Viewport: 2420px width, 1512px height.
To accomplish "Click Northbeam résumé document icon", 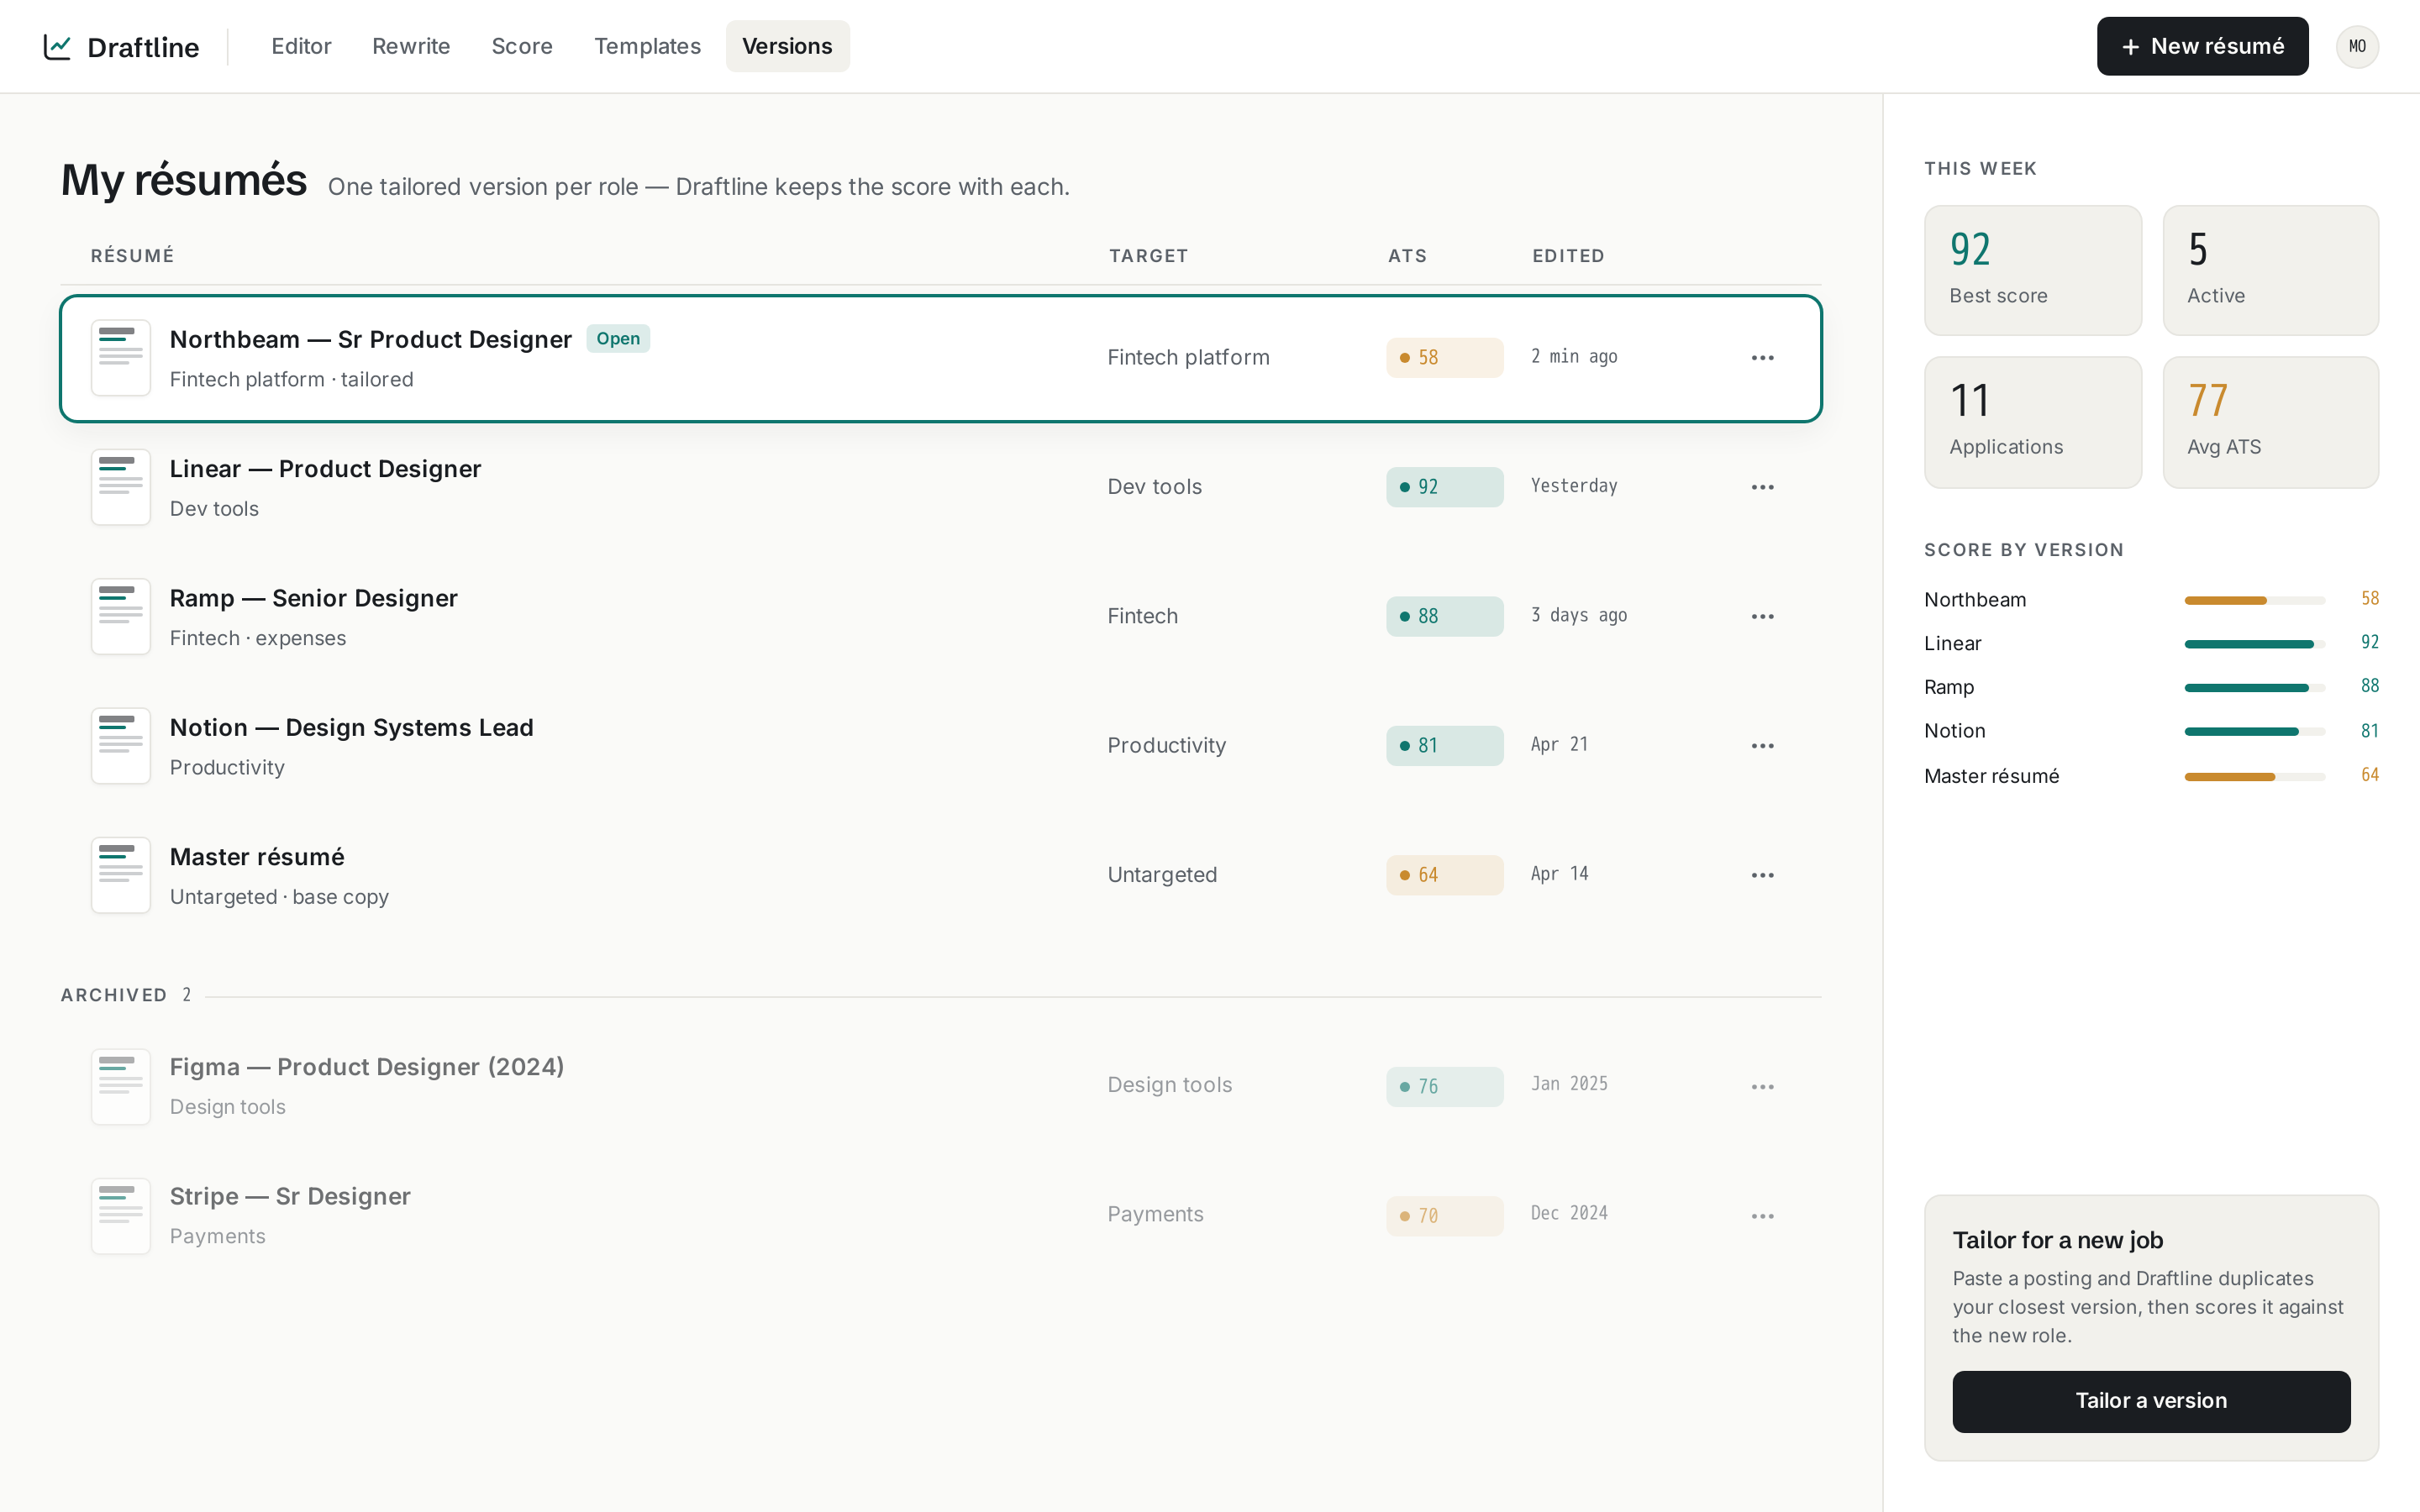I will (121, 358).
